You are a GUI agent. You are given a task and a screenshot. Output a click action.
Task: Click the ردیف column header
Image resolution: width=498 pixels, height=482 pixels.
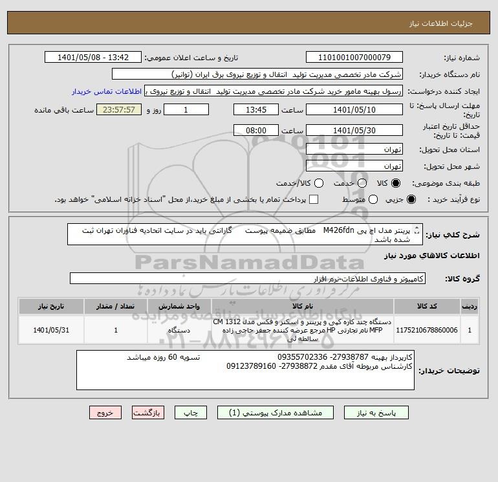(470, 306)
